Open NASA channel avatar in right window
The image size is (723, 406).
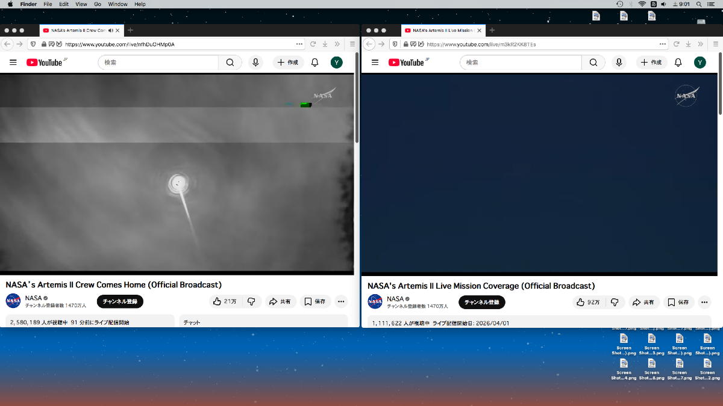[x=375, y=301]
